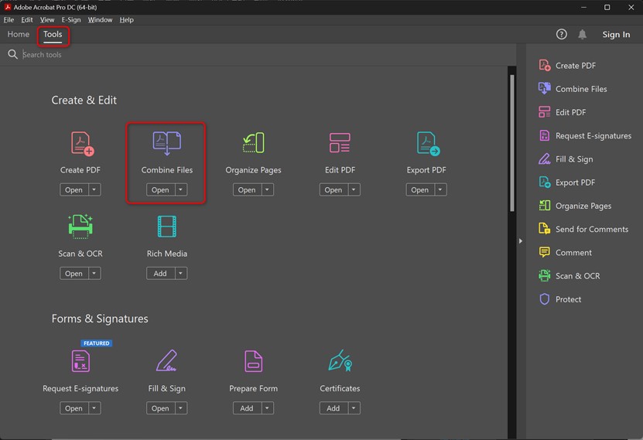
Task: Open Edit PDF from right sidebar
Action: [x=563, y=112]
